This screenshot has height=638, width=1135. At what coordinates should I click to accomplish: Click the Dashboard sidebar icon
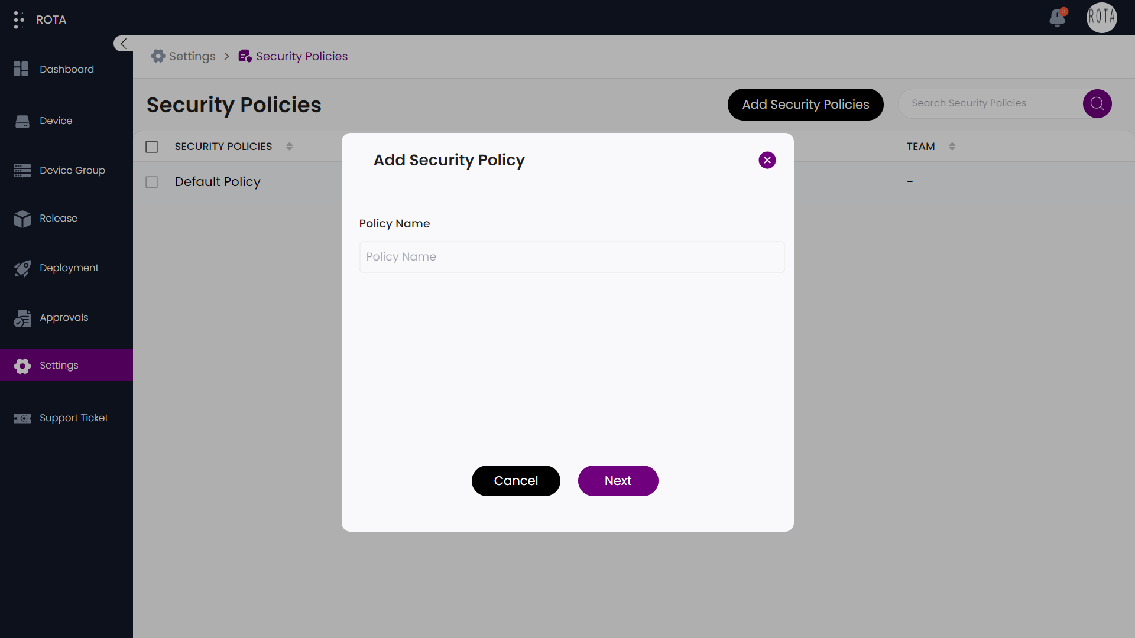[x=21, y=69]
